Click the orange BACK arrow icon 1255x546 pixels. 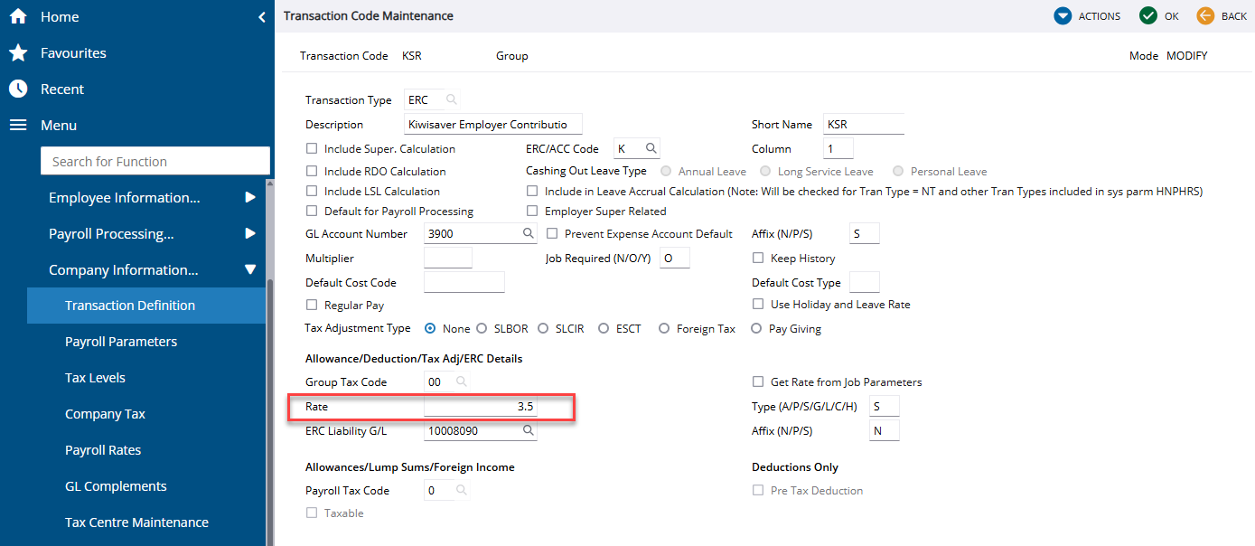point(1205,16)
